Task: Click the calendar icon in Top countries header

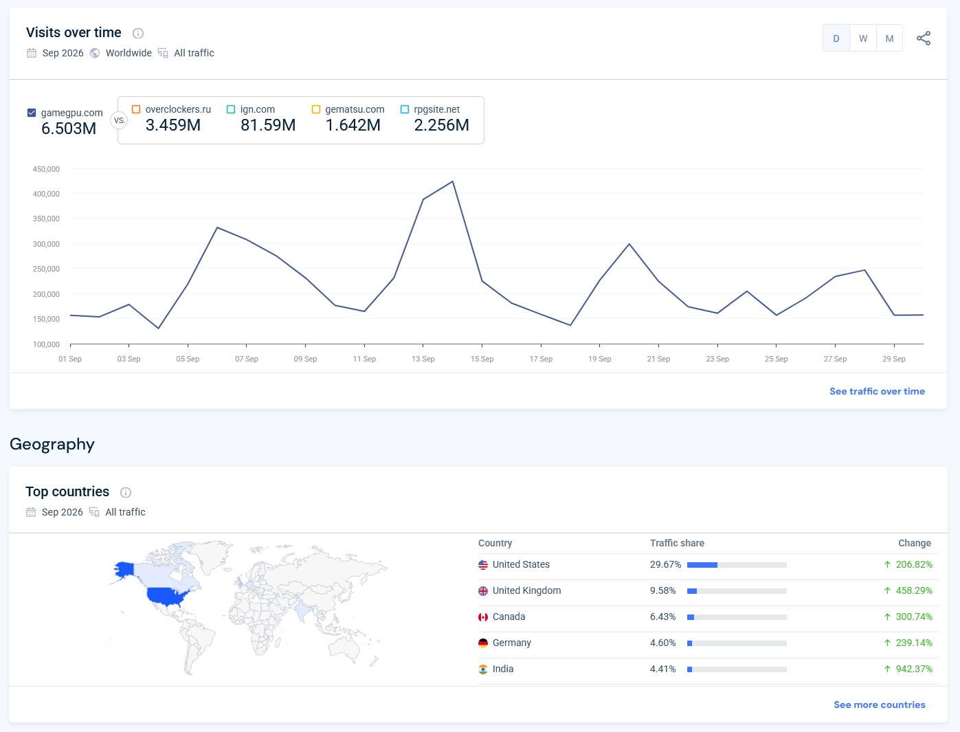Action: 31,512
